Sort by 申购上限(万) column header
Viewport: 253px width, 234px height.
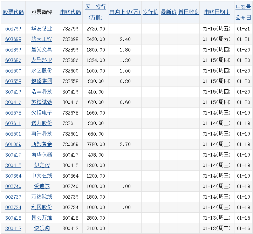pyautogui.click(x=125, y=12)
